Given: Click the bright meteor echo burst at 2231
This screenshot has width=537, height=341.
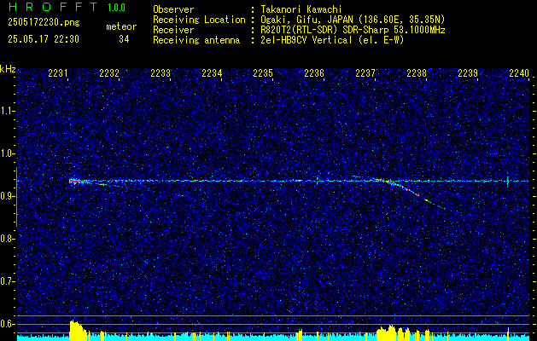Looking at the screenshot, I should tap(76, 182).
